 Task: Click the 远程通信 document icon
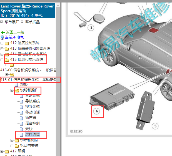21,135
